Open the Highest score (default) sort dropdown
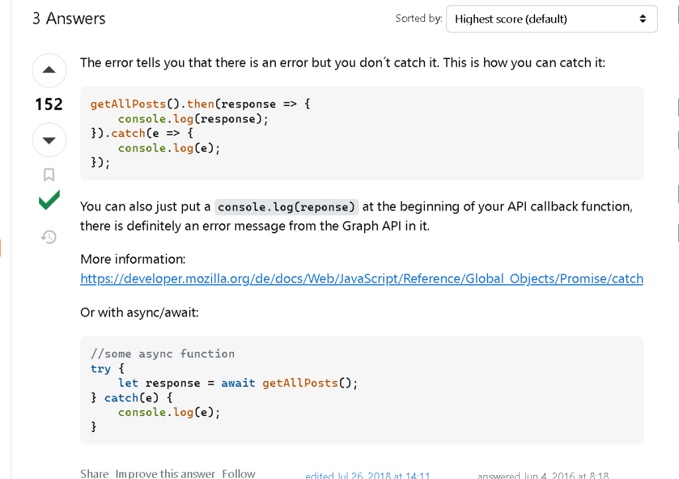 [552, 19]
